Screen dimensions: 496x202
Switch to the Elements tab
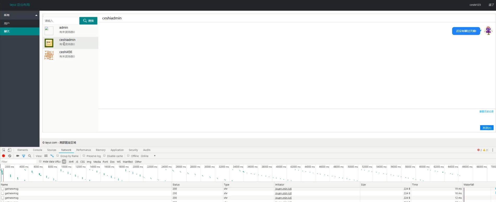click(23, 150)
